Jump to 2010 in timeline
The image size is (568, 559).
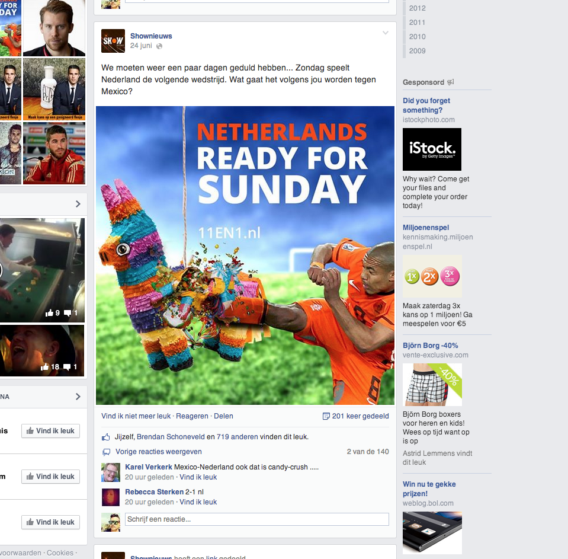tap(418, 37)
